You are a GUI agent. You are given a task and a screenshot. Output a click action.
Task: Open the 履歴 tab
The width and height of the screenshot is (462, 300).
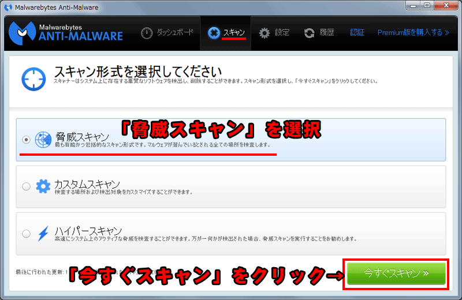pyautogui.click(x=319, y=33)
